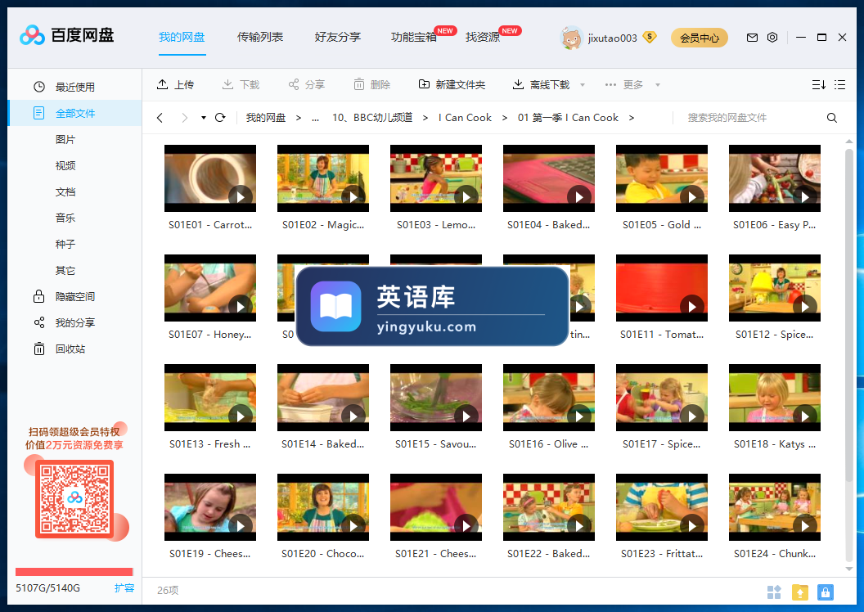This screenshot has width=864, height=612.
Task: Open 我的分享 in the sidebar
Action: coord(75,323)
